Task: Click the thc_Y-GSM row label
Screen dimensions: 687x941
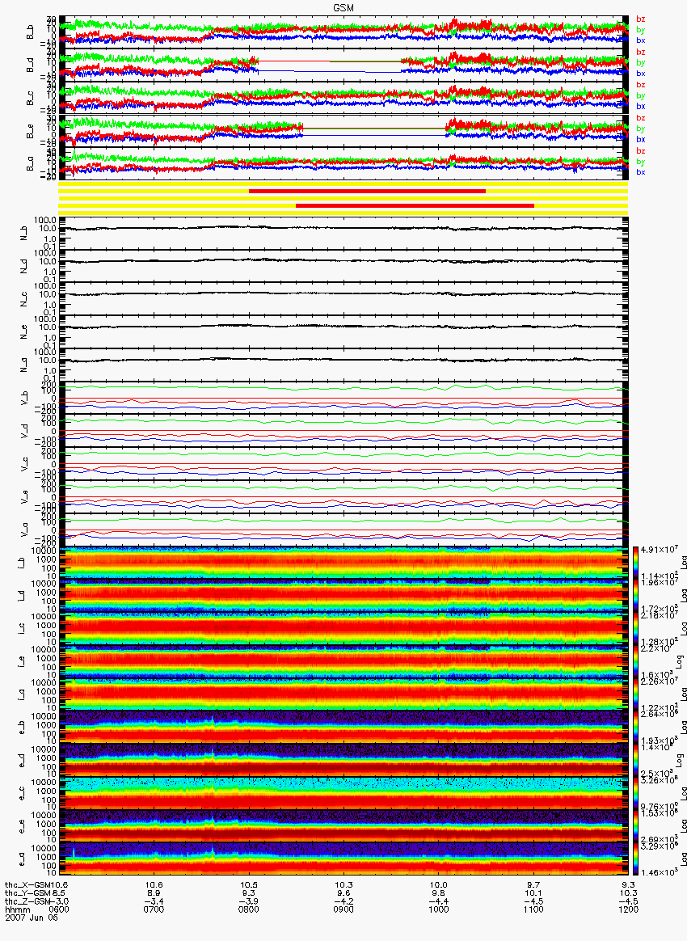Action: pos(29,892)
